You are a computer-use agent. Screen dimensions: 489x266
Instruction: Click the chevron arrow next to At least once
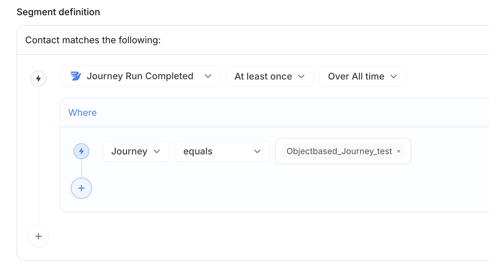click(301, 76)
